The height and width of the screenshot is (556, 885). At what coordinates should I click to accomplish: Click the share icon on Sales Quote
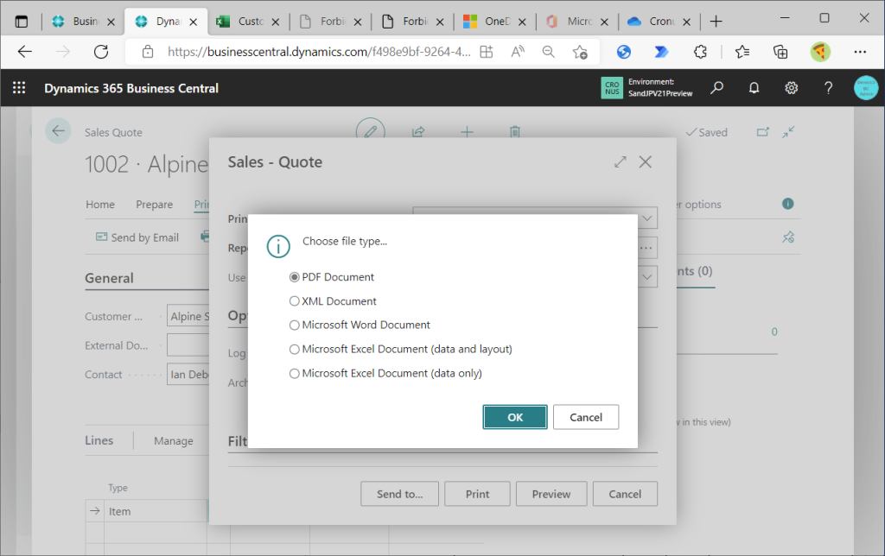[418, 132]
